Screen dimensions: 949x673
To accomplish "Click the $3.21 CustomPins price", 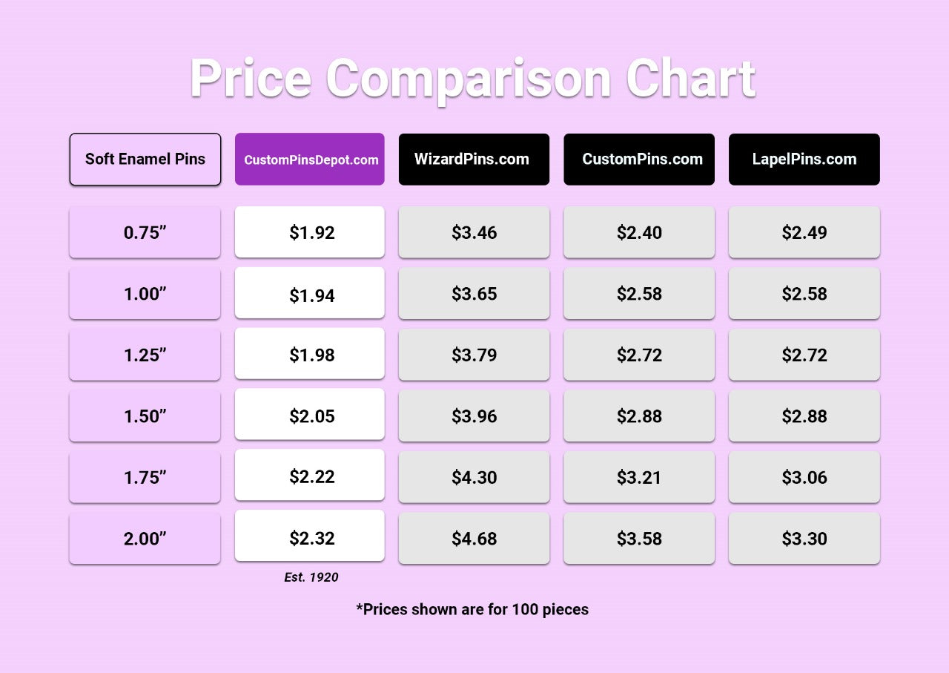I will [x=639, y=477].
